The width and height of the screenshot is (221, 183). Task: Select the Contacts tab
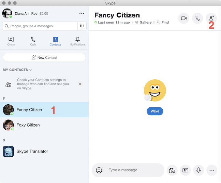55,41
